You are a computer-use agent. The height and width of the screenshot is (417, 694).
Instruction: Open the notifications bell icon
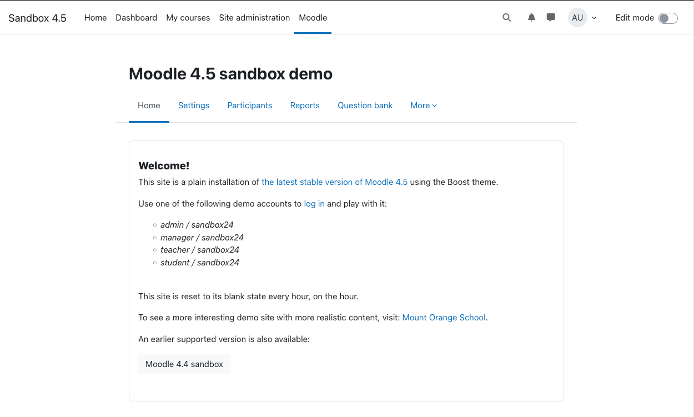click(531, 18)
